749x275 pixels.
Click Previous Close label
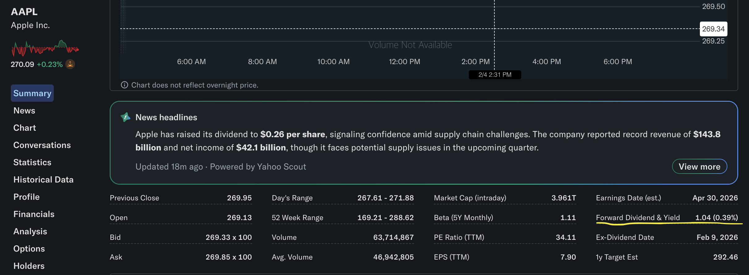point(134,198)
